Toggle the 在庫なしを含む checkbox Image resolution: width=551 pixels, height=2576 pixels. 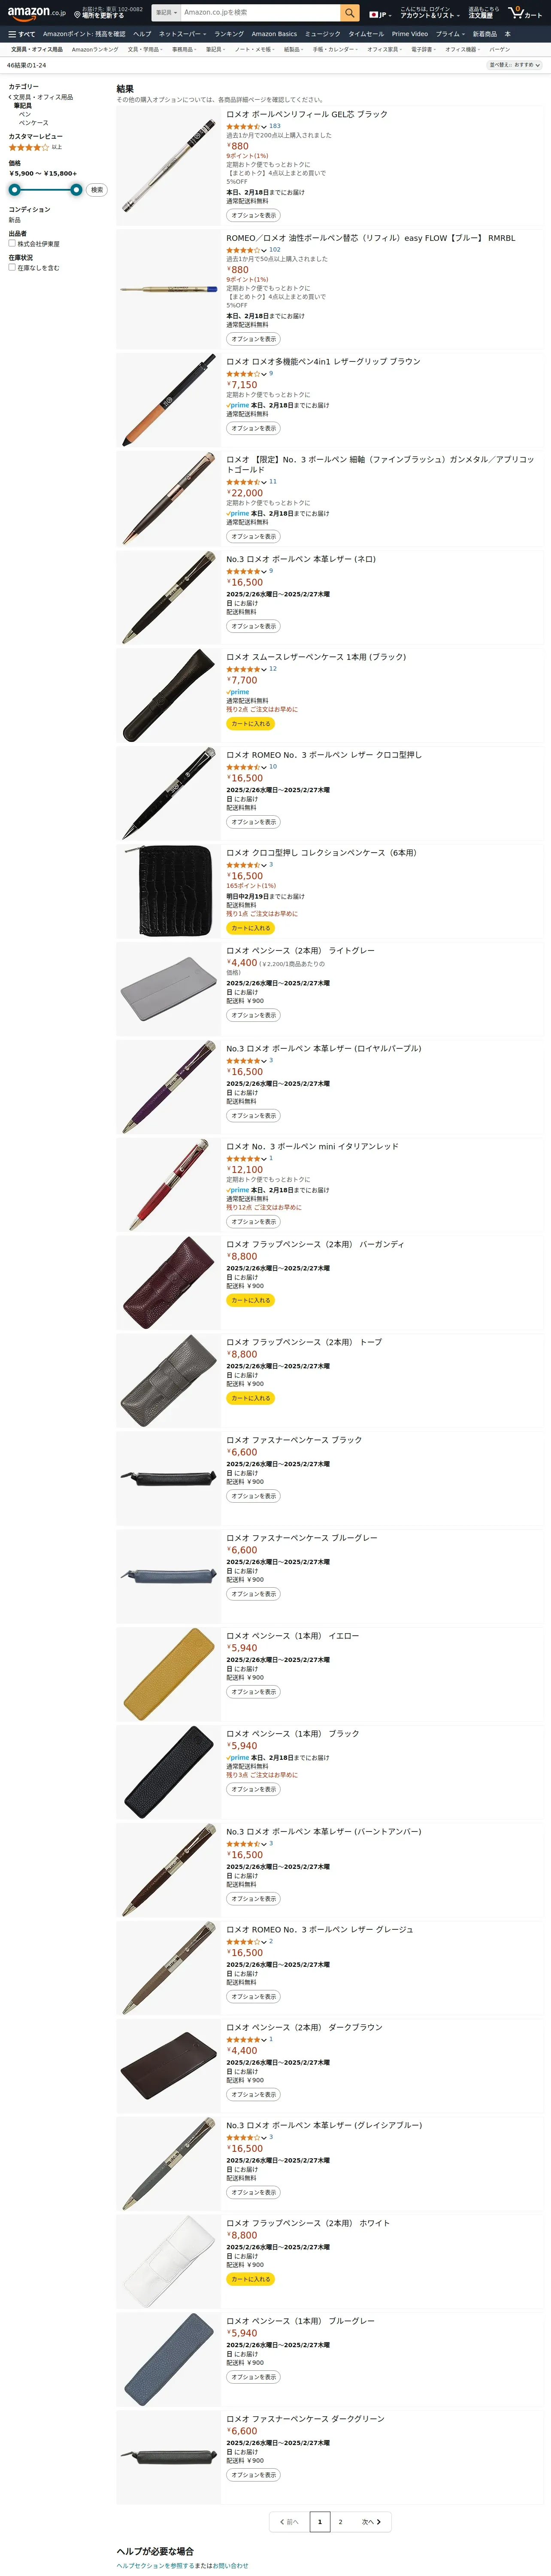point(12,267)
